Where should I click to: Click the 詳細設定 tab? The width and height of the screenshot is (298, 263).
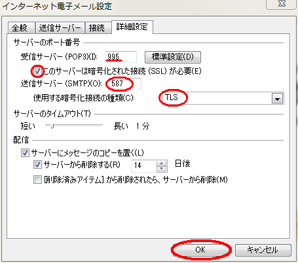coord(132,27)
